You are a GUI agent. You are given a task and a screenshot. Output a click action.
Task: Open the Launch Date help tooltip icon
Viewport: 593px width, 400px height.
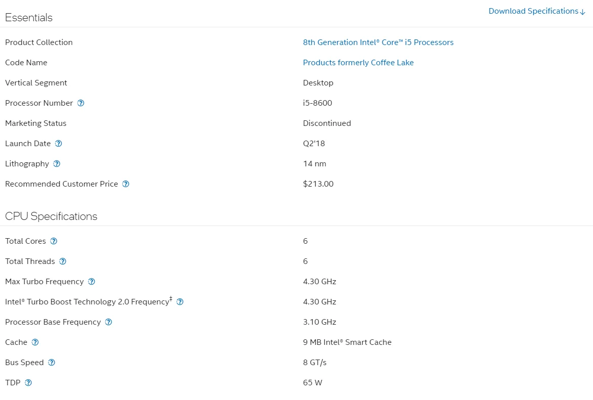tap(58, 144)
